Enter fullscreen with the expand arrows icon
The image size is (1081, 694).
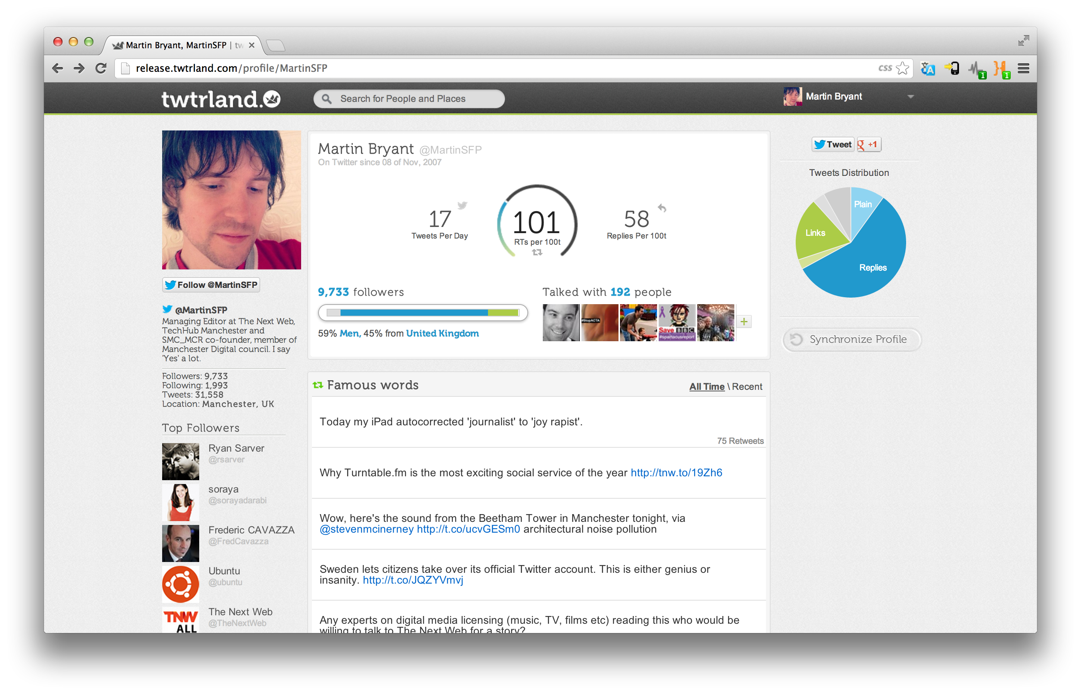(1023, 41)
